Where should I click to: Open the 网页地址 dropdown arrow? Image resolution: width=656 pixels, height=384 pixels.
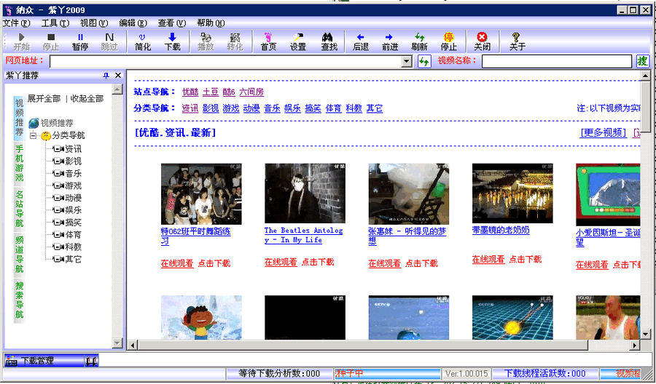tap(407, 62)
